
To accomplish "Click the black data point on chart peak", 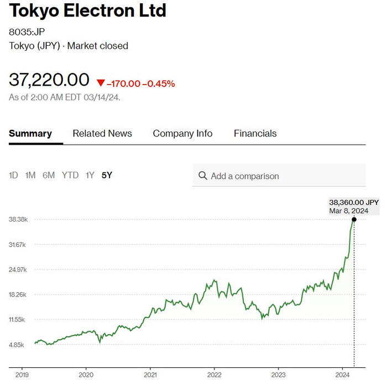I will click(x=354, y=219).
